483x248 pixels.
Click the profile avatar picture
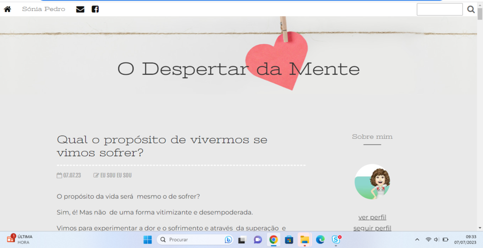tap(372, 182)
